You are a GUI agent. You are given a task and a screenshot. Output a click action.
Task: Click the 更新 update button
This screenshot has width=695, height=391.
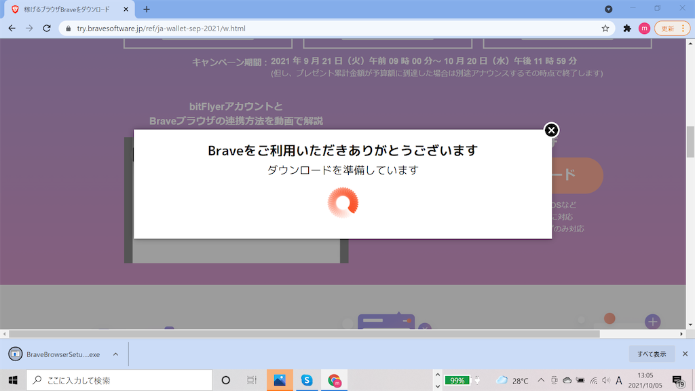click(668, 29)
